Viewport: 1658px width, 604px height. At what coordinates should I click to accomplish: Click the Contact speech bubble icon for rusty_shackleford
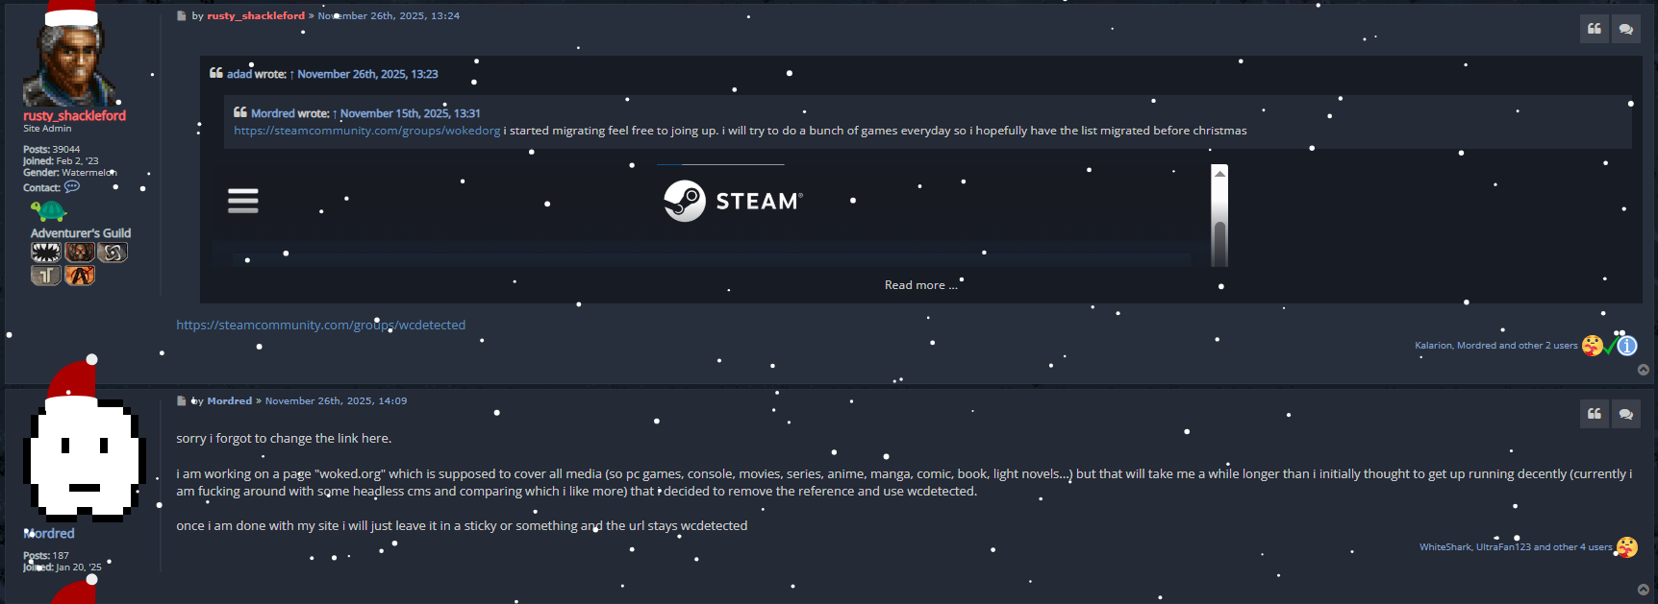[x=72, y=187]
